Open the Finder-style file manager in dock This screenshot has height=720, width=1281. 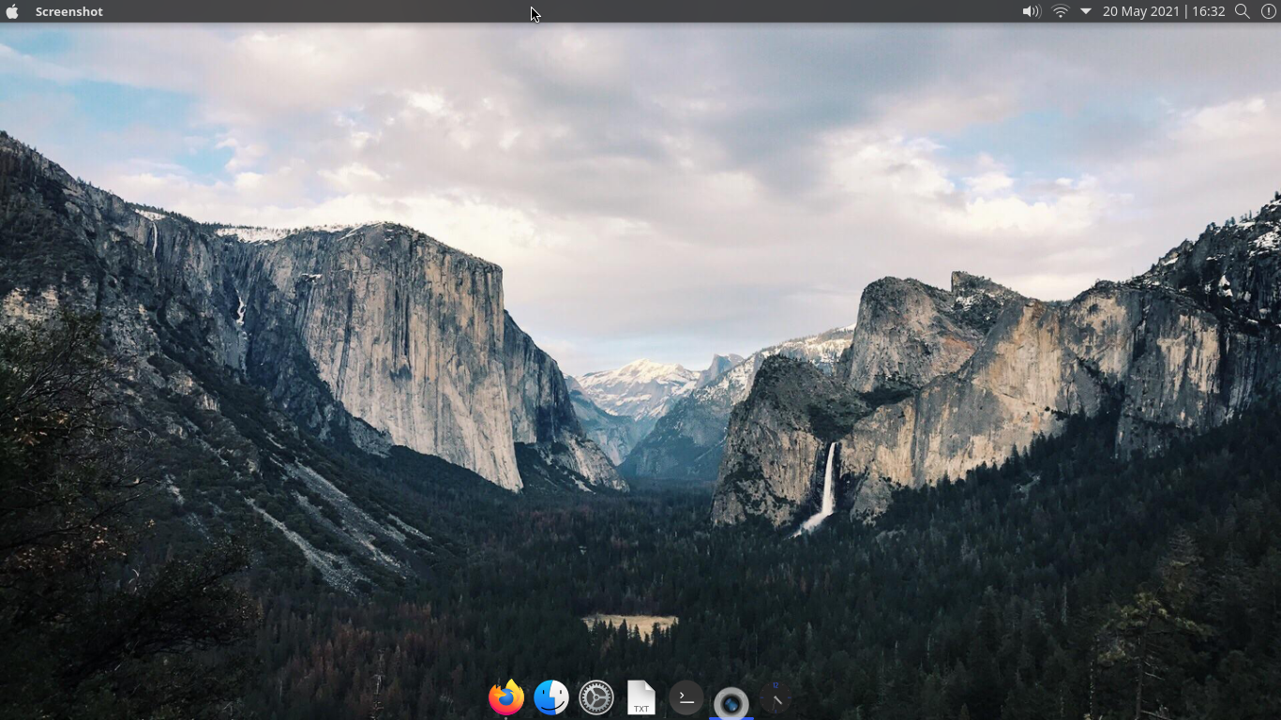(x=551, y=697)
